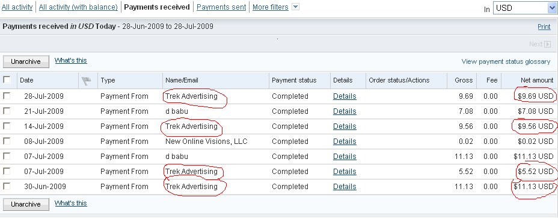The width and height of the screenshot is (558, 218).
Task: Click the Date column header
Action: [x=26, y=80]
